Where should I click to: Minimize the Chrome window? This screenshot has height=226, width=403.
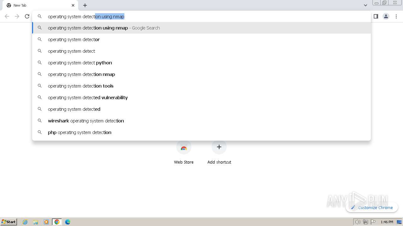377,3
